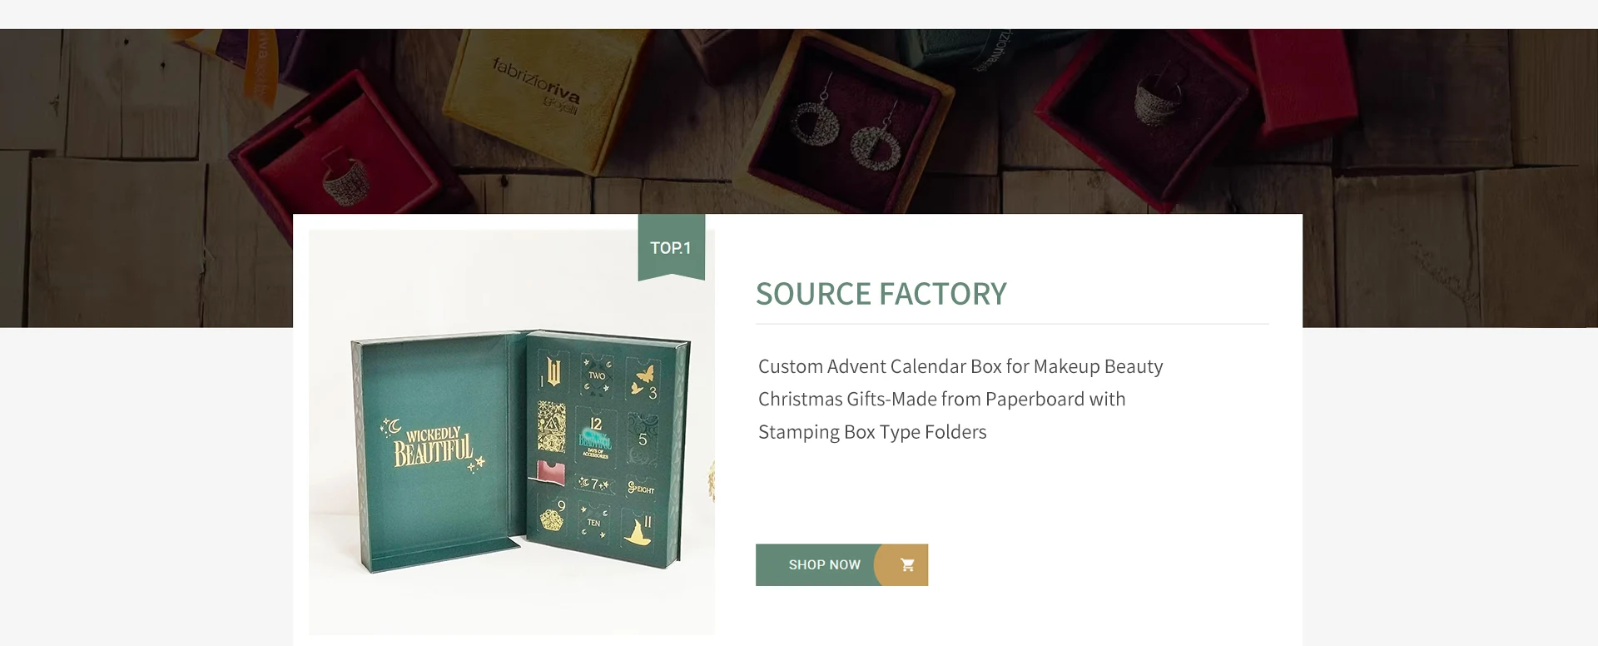This screenshot has height=646, width=1598.
Task: Select the calendar door labeled TEN
Action: 593,523
